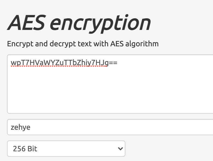Expand the 256 Bit key size dropdown

pyautogui.click(x=66, y=149)
